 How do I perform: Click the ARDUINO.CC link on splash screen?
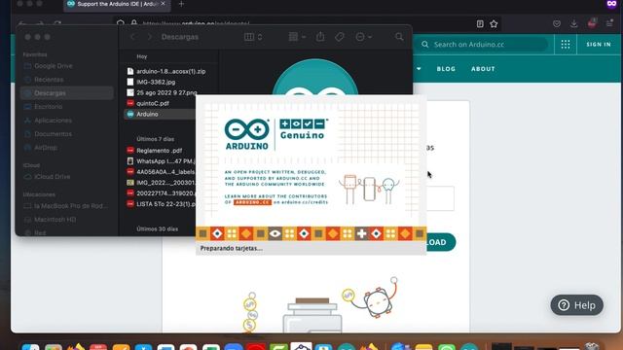[253, 202]
